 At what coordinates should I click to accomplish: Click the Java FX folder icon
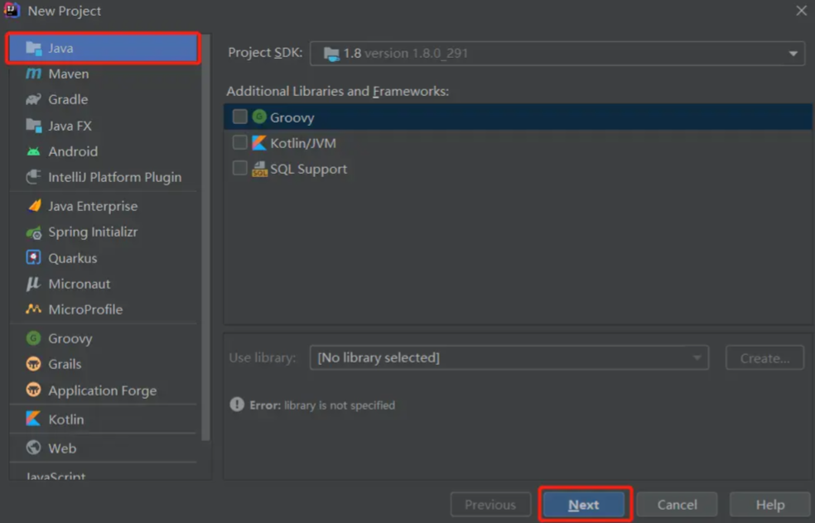tap(34, 125)
